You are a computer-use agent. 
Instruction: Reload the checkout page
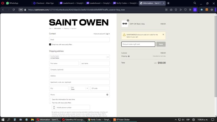point(14,10)
